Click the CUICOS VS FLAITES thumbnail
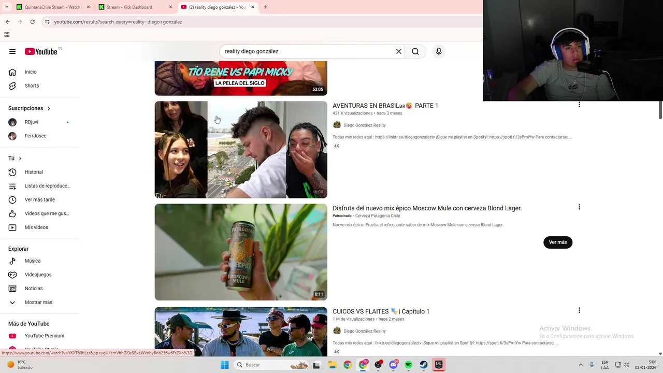 [241, 332]
